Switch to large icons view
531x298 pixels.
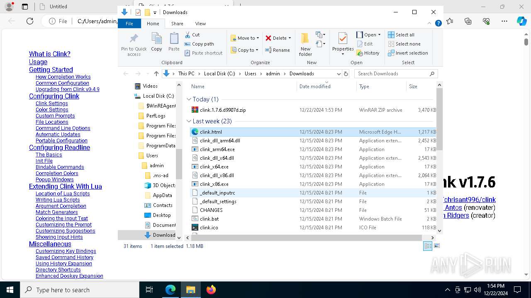[436, 246]
